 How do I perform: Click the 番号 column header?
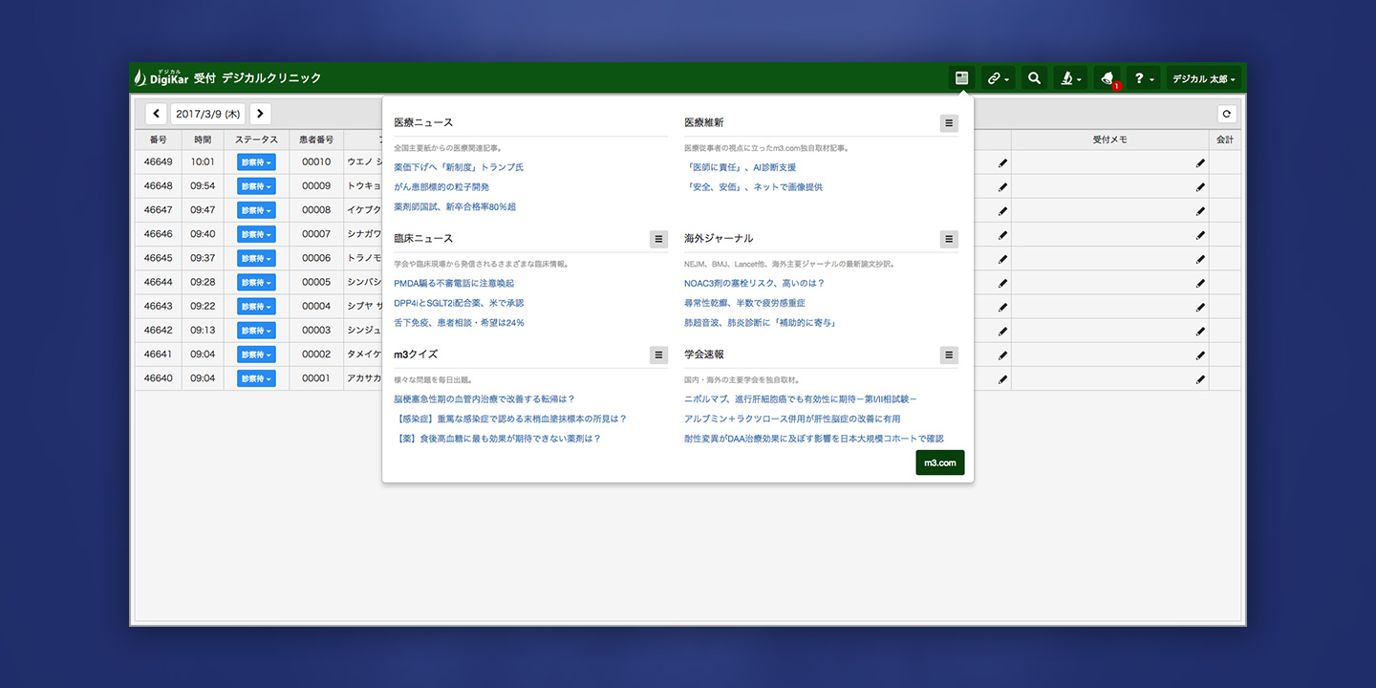pos(158,140)
